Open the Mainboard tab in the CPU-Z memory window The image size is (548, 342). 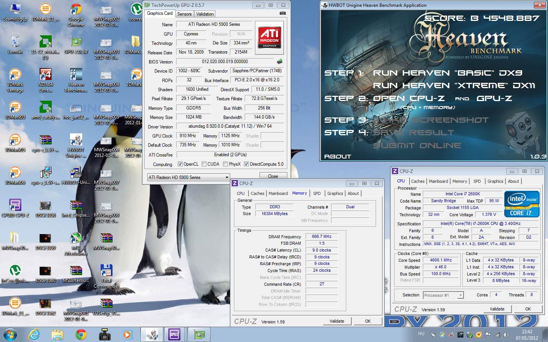(x=278, y=193)
